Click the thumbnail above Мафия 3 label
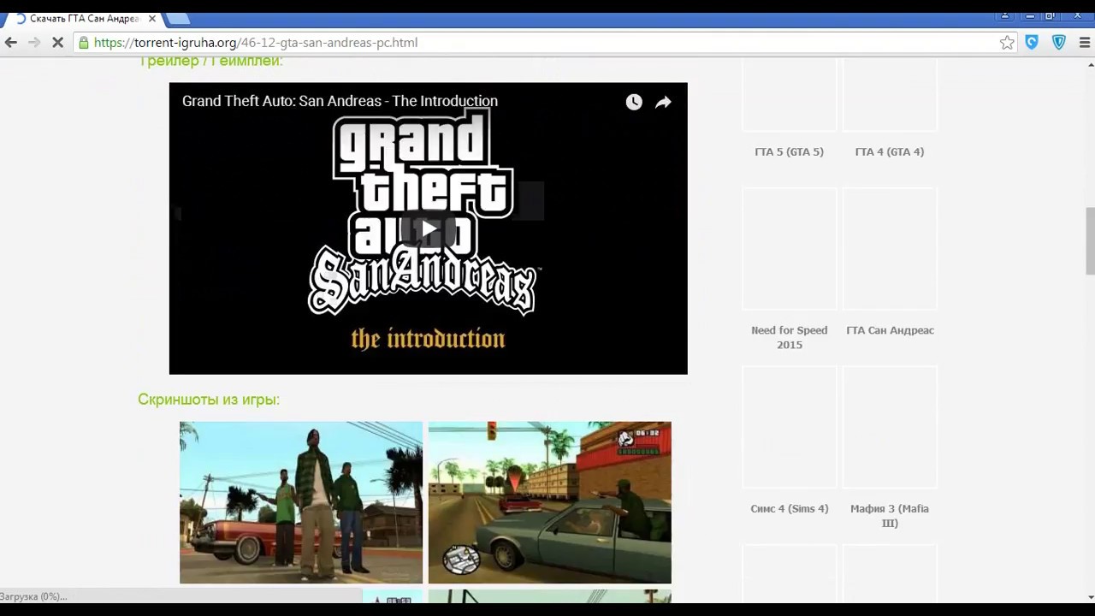 point(890,427)
